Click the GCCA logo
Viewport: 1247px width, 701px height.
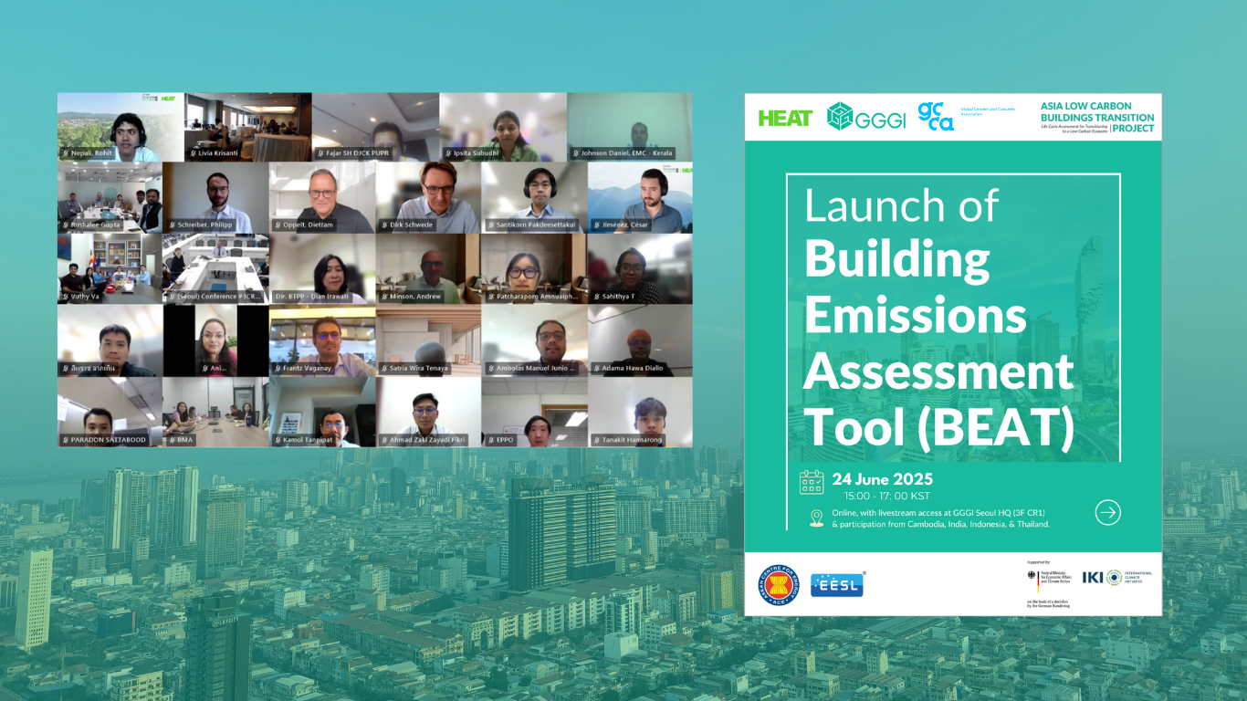tap(937, 117)
